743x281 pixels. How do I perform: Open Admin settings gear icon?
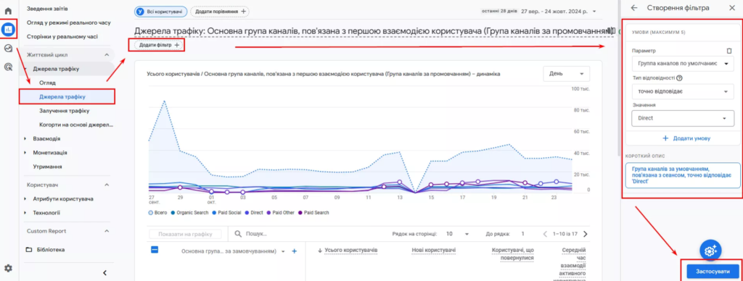click(x=8, y=268)
